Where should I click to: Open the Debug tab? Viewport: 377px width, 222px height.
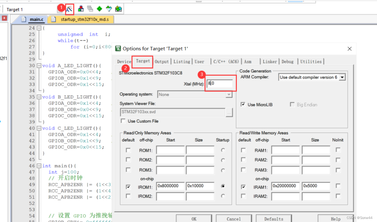(x=288, y=61)
